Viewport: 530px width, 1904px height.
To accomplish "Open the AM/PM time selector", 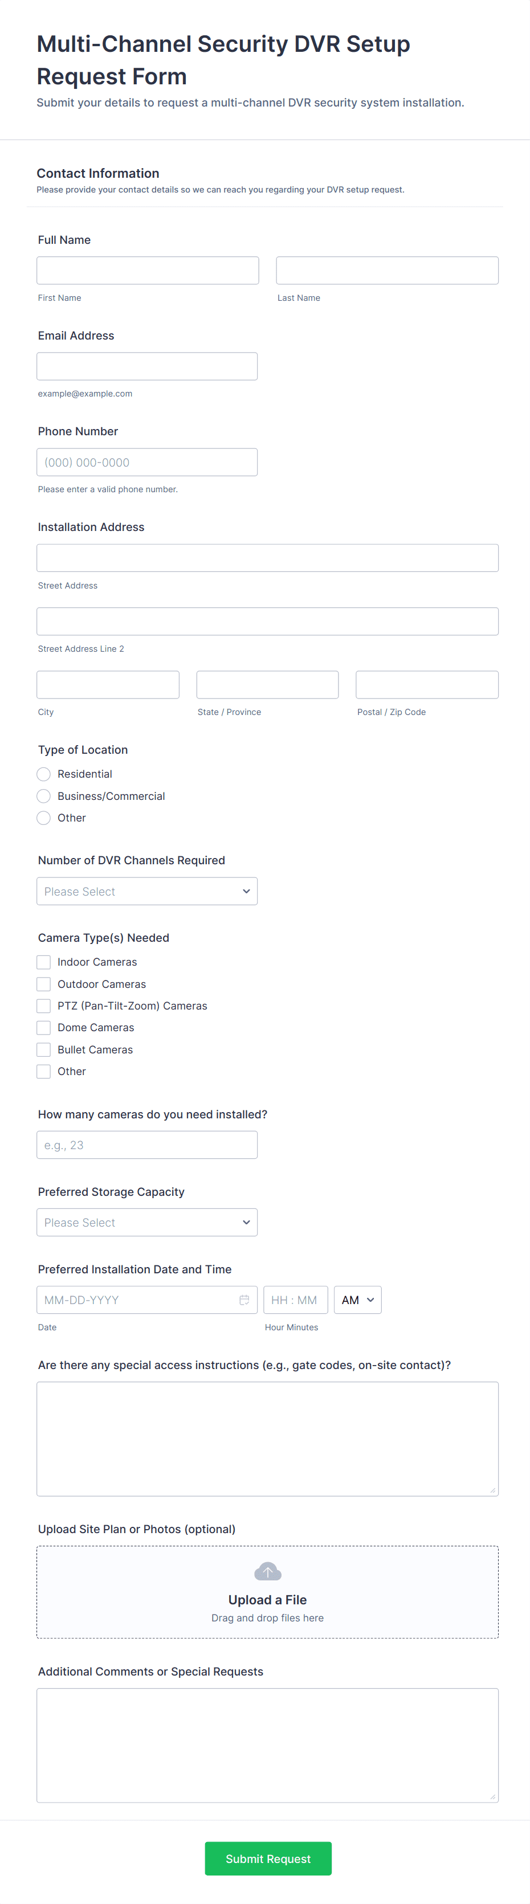I will click(x=358, y=1300).
